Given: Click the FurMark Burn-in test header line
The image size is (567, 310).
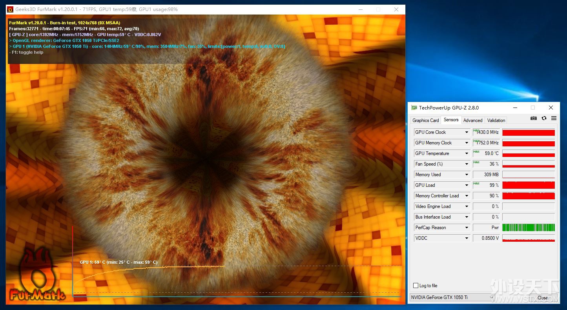Looking at the screenshot, I should (x=65, y=23).
